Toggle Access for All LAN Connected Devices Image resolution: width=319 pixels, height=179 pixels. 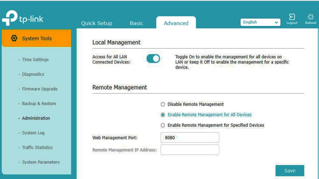[x=153, y=58]
